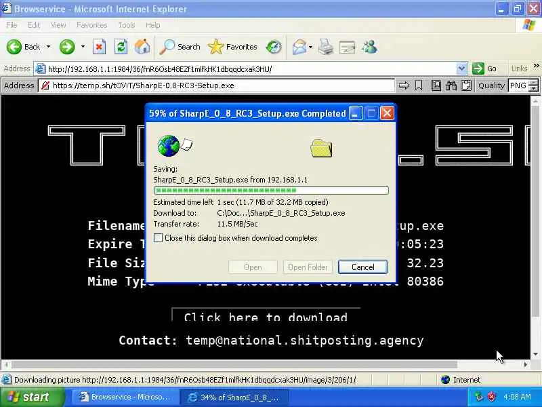
Task: Open the Forward history dropdown arrow
Action: pos(83,47)
